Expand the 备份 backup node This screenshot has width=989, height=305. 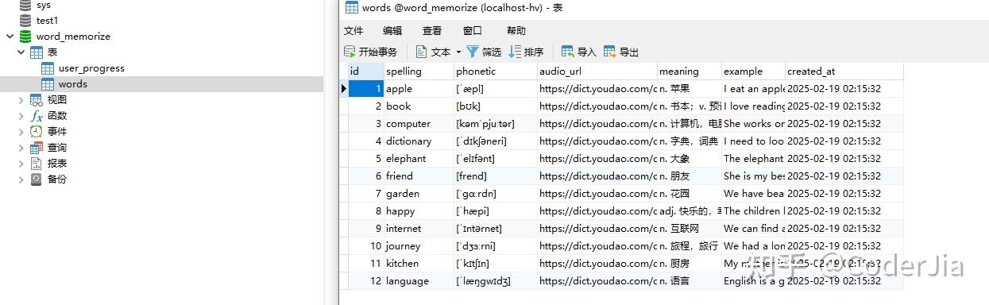click(21, 180)
